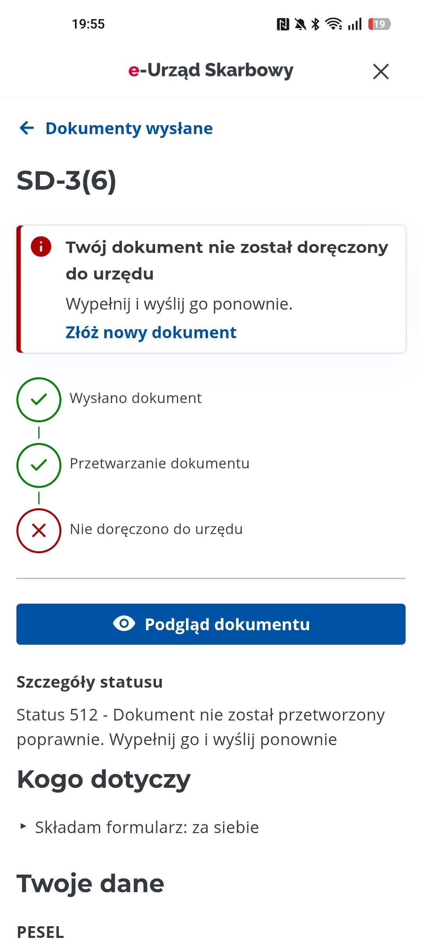
Task: Tap the Składam formularz: za siebie row
Action: point(147,827)
